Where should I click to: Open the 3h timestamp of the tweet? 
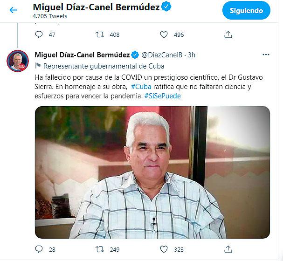point(192,55)
